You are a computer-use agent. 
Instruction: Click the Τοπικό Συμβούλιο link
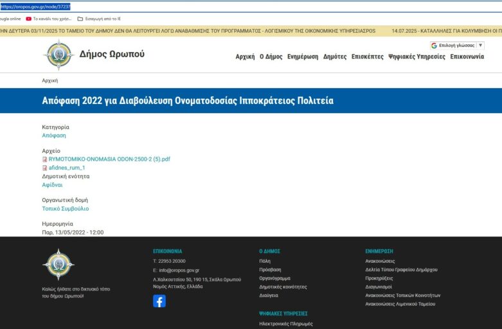66,209
